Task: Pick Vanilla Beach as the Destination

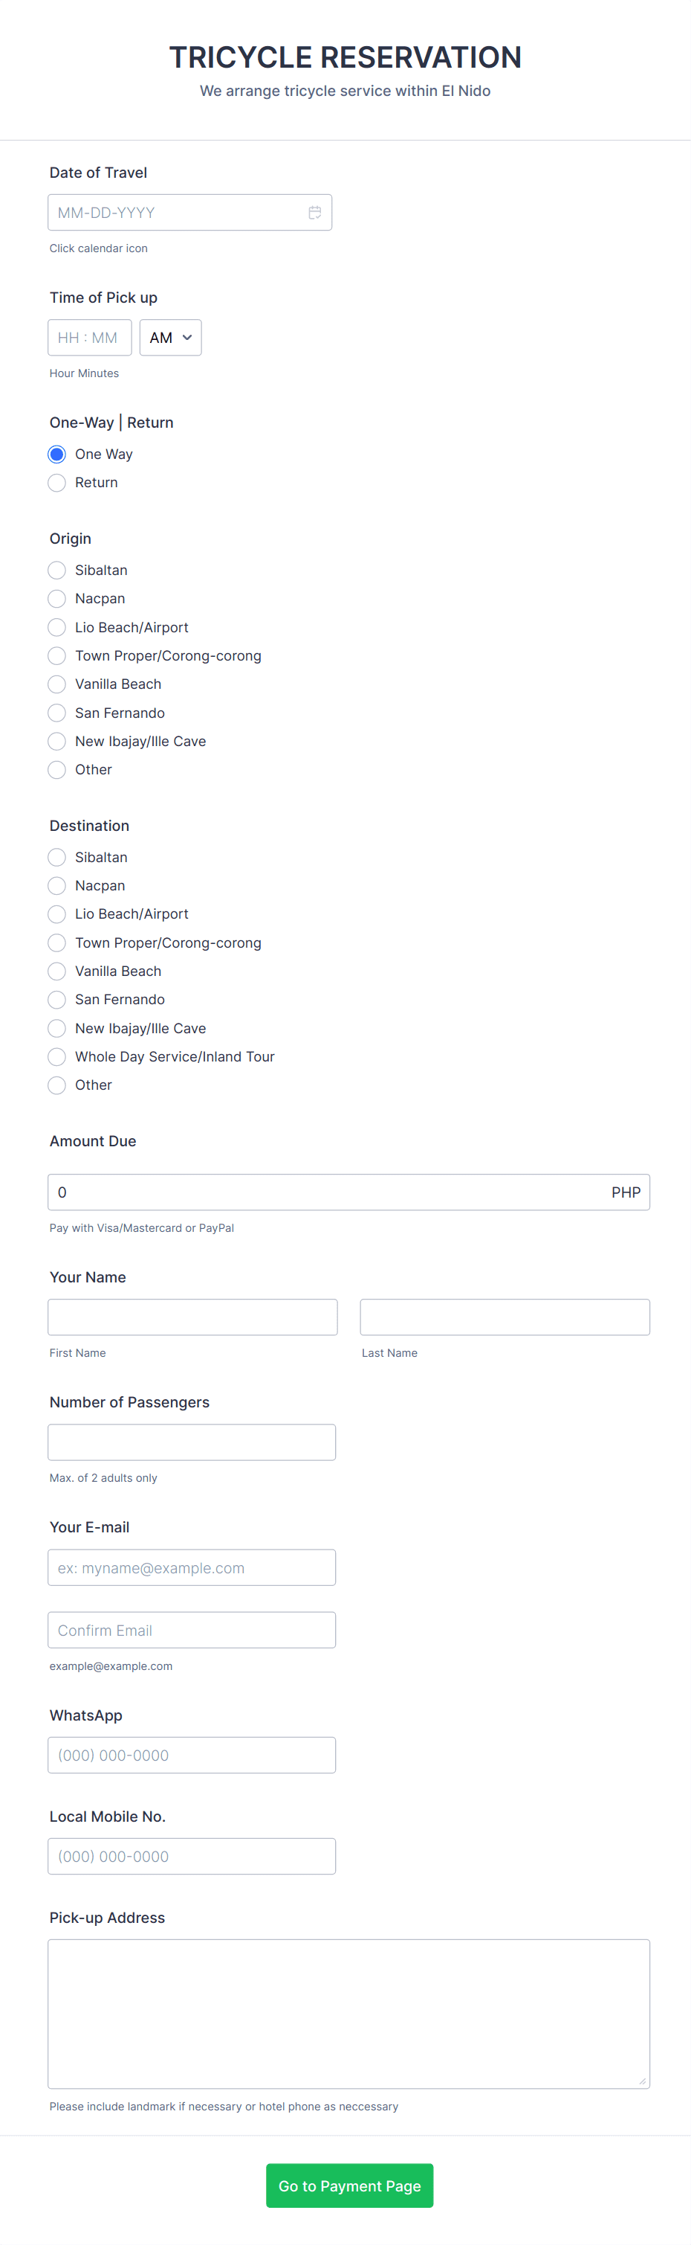Action: (56, 971)
